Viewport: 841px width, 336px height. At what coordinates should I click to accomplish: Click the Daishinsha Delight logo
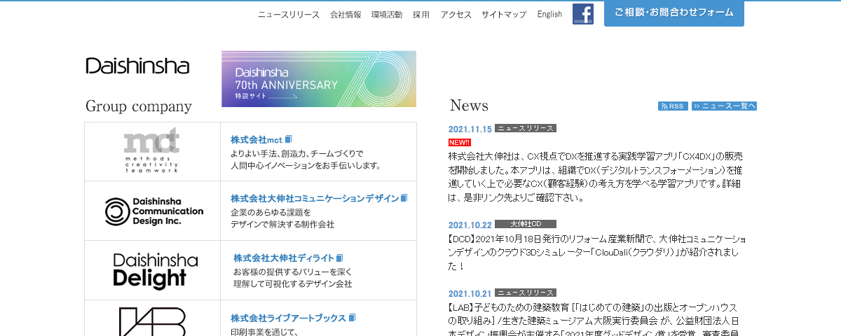155,271
